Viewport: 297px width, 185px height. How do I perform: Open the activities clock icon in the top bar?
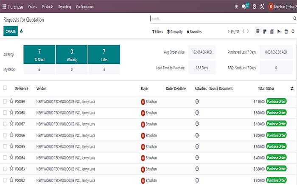tap(255, 7)
